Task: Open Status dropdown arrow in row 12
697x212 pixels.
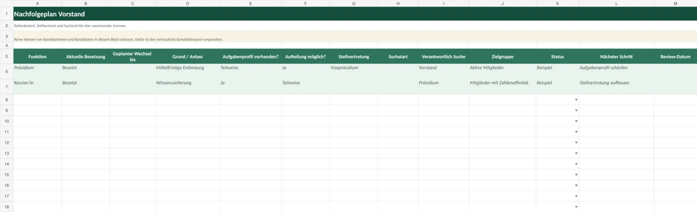Action: (x=576, y=142)
